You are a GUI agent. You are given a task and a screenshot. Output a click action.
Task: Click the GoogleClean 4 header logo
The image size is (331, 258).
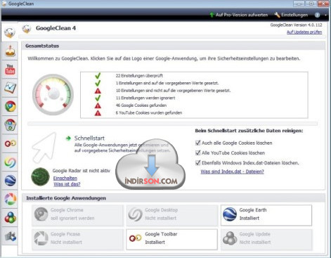[x=27, y=29]
